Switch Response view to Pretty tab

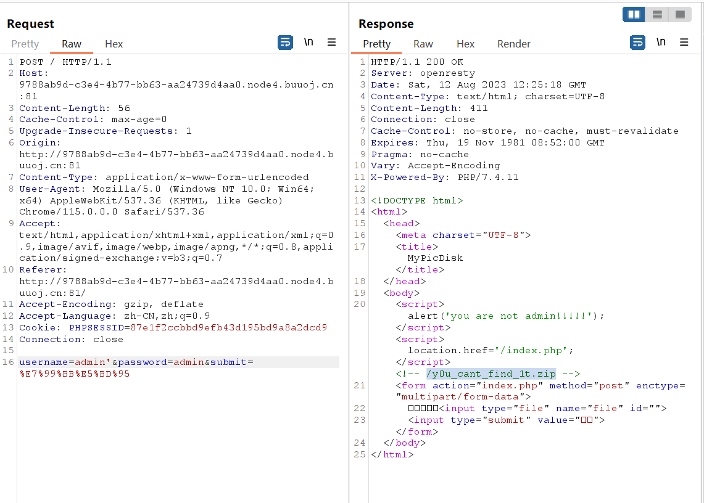(377, 44)
